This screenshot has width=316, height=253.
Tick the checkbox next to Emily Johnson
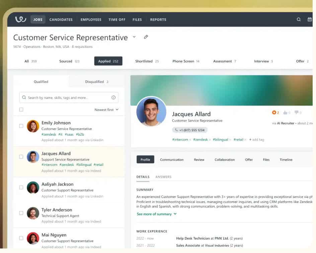pyautogui.click(x=21, y=126)
